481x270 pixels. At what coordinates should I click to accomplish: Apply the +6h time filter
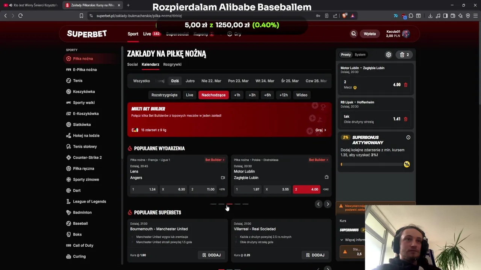[x=268, y=95]
